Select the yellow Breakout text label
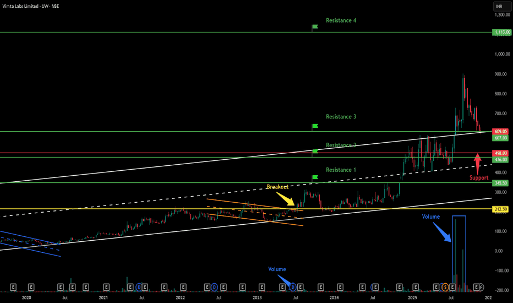513x303 pixels. click(277, 187)
